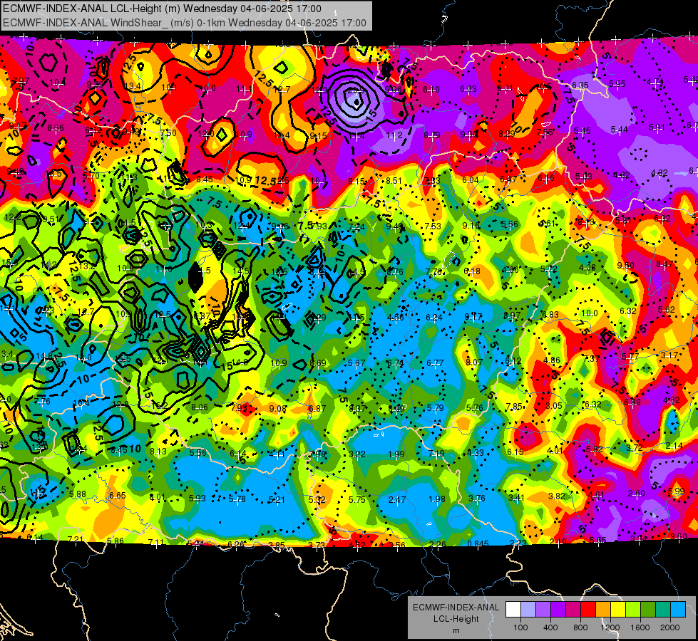This screenshot has height=641, width=698.
Task: Click the wind shear value 9.50
Action: point(625,266)
